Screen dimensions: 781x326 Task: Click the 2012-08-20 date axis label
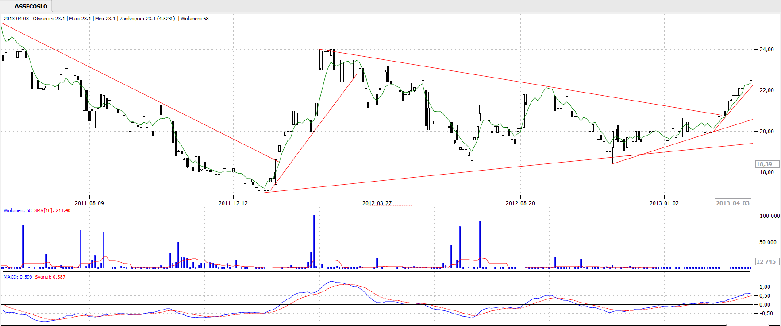(x=520, y=203)
